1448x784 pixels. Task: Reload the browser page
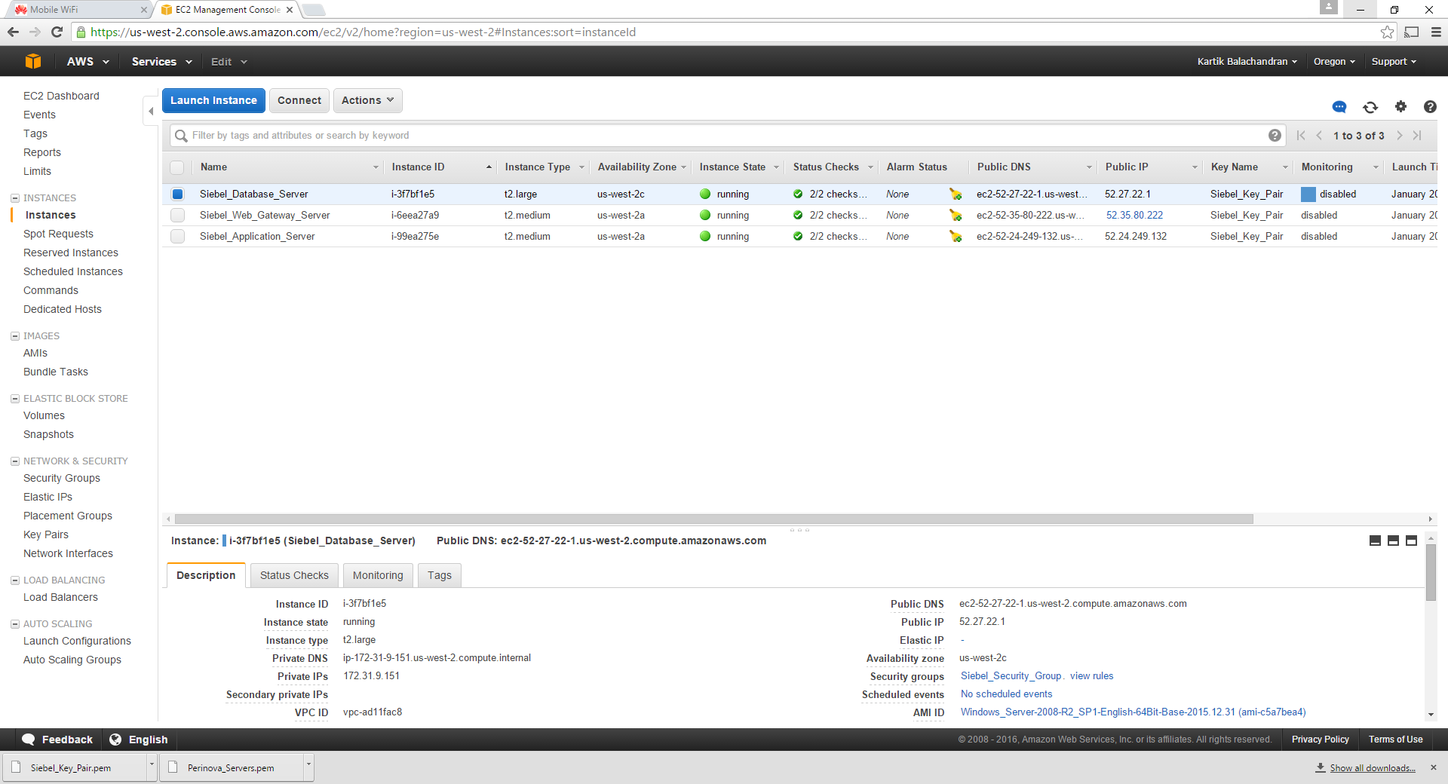tap(57, 32)
